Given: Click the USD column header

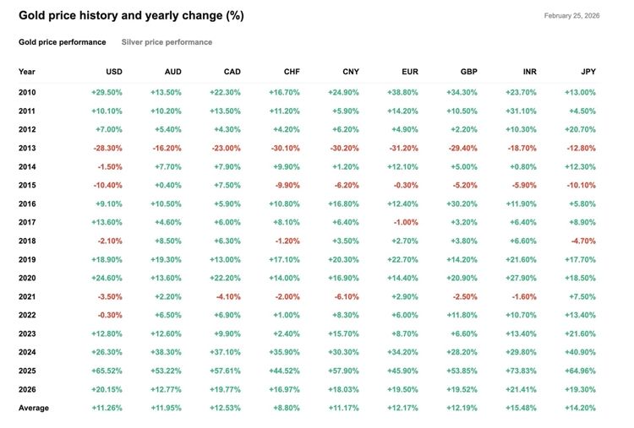Looking at the screenshot, I should [x=113, y=72].
